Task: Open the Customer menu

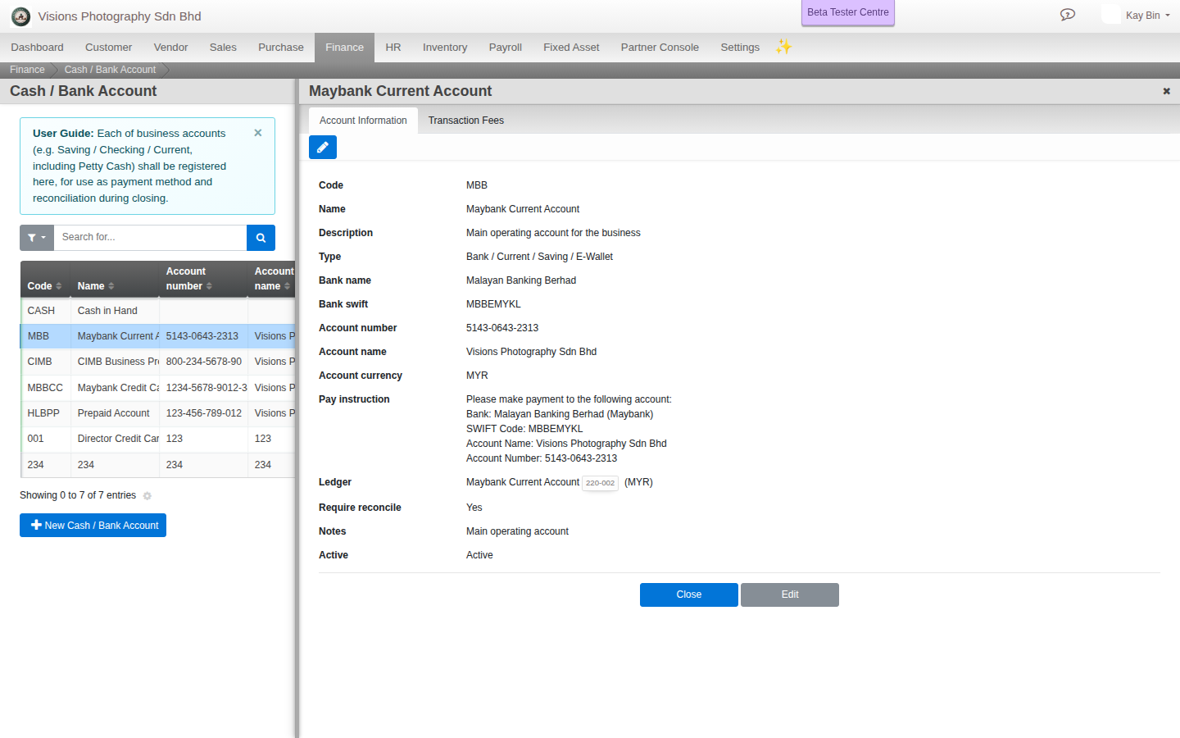Action: (x=108, y=48)
